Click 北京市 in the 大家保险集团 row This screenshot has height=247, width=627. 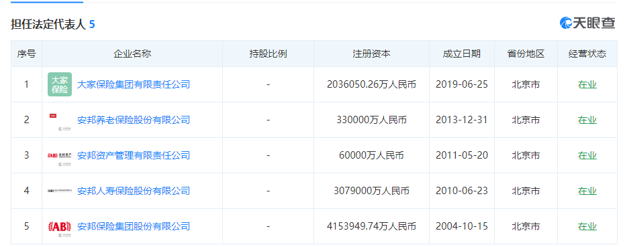(x=526, y=84)
